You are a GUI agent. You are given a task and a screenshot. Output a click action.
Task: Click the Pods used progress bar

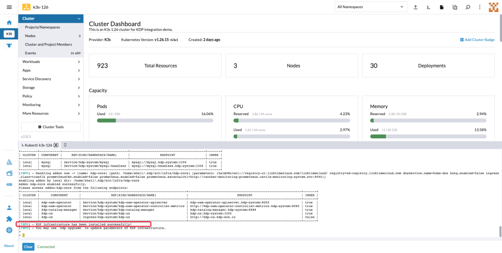[x=155, y=121]
